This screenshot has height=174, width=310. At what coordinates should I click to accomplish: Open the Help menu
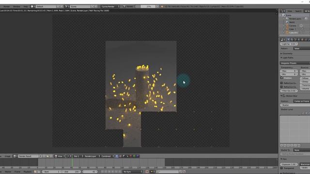click(26, 6)
